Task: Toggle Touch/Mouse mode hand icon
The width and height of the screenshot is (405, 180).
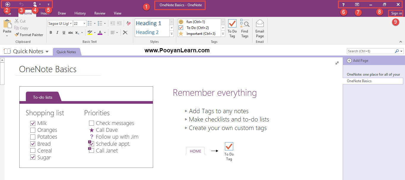Action: [x=35, y=4]
